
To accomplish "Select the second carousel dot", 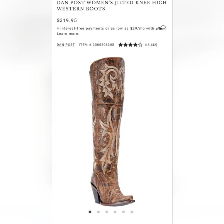I will click(98, 212).
